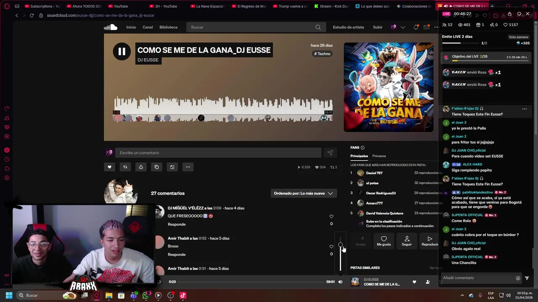Like the DJ MIGUEL VELEZZ comment

(331, 216)
